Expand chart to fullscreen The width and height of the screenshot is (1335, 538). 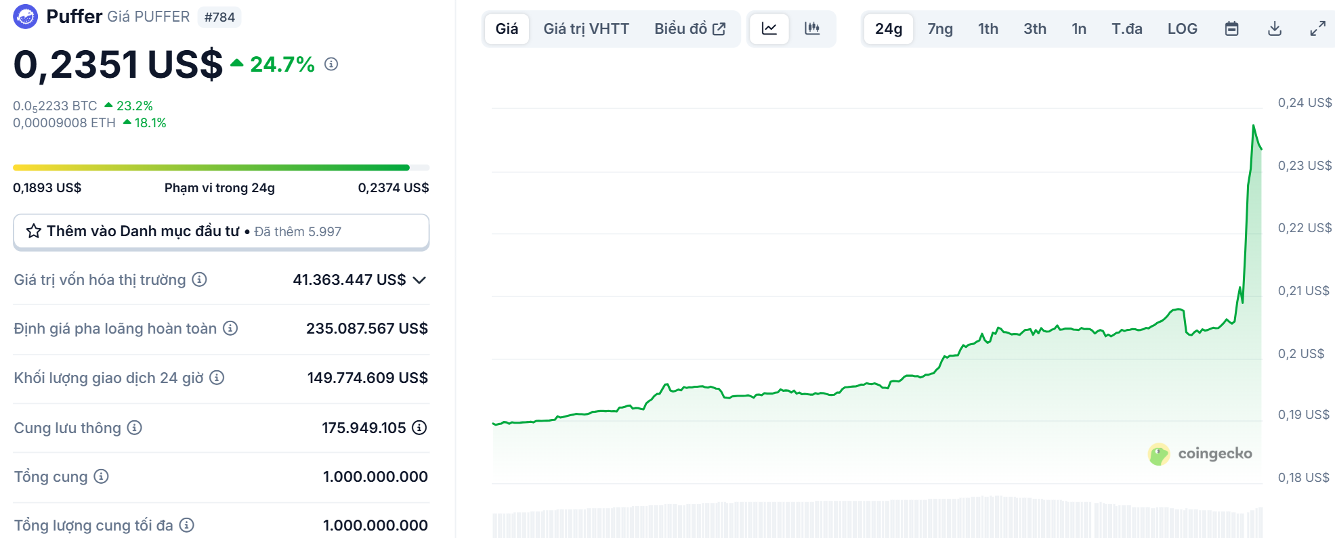click(1317, 29)
